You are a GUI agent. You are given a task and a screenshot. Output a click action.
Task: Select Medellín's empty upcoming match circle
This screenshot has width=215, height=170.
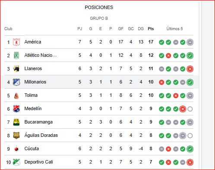[x=190, y=109]
